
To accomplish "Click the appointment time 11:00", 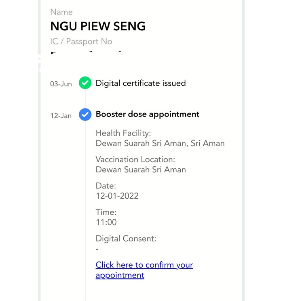I will tap(106, 223).
